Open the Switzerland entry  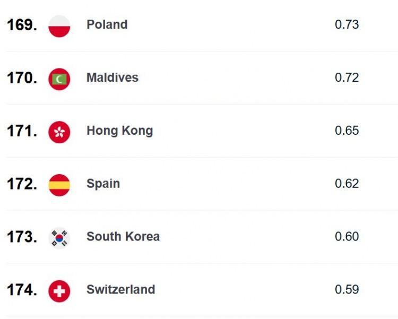coord(121,289)
